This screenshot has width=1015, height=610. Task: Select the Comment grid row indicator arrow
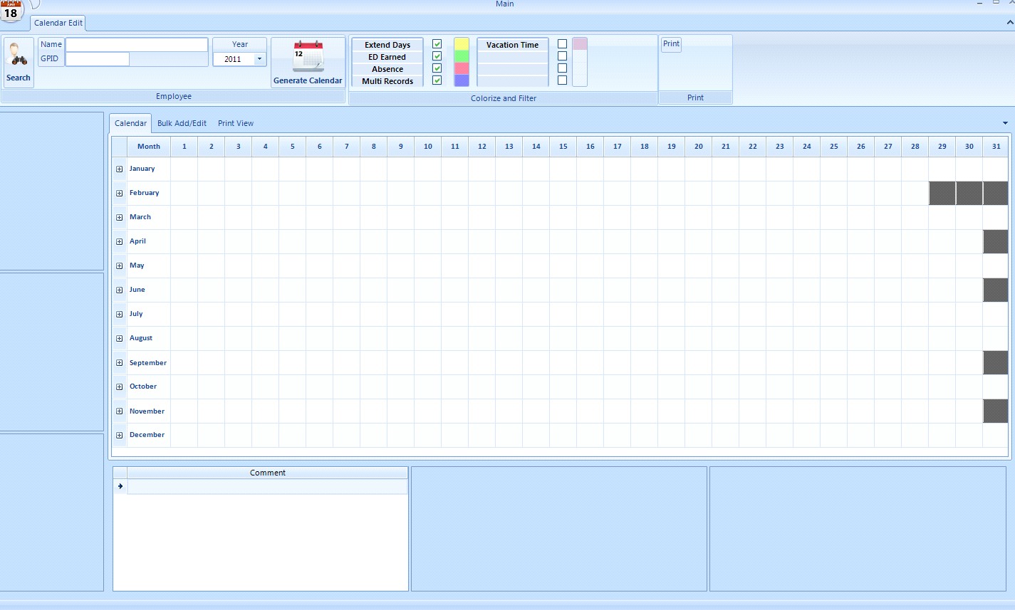pos(120,486)
